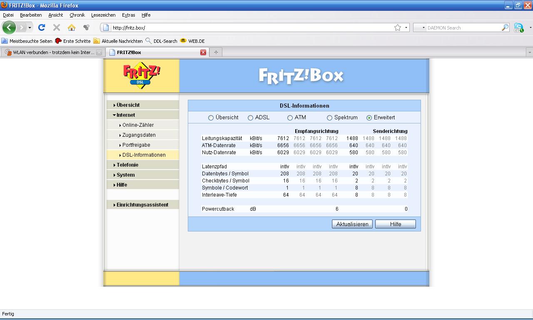The height and width of the screenshot is (320, 533).
Task: Click the Senderichtung column header
Action: coord(390,131)
